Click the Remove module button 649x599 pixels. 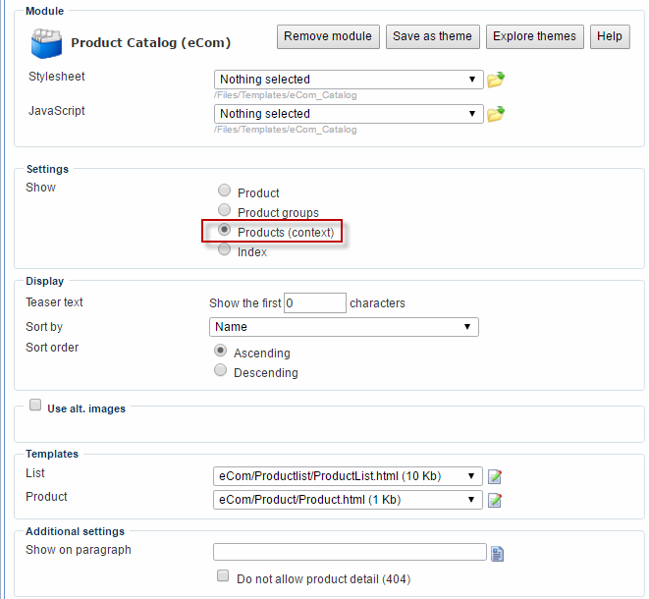(x=328, y=36)
